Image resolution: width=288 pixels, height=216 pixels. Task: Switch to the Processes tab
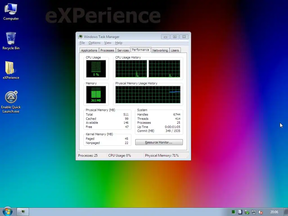tap(107, 50)
